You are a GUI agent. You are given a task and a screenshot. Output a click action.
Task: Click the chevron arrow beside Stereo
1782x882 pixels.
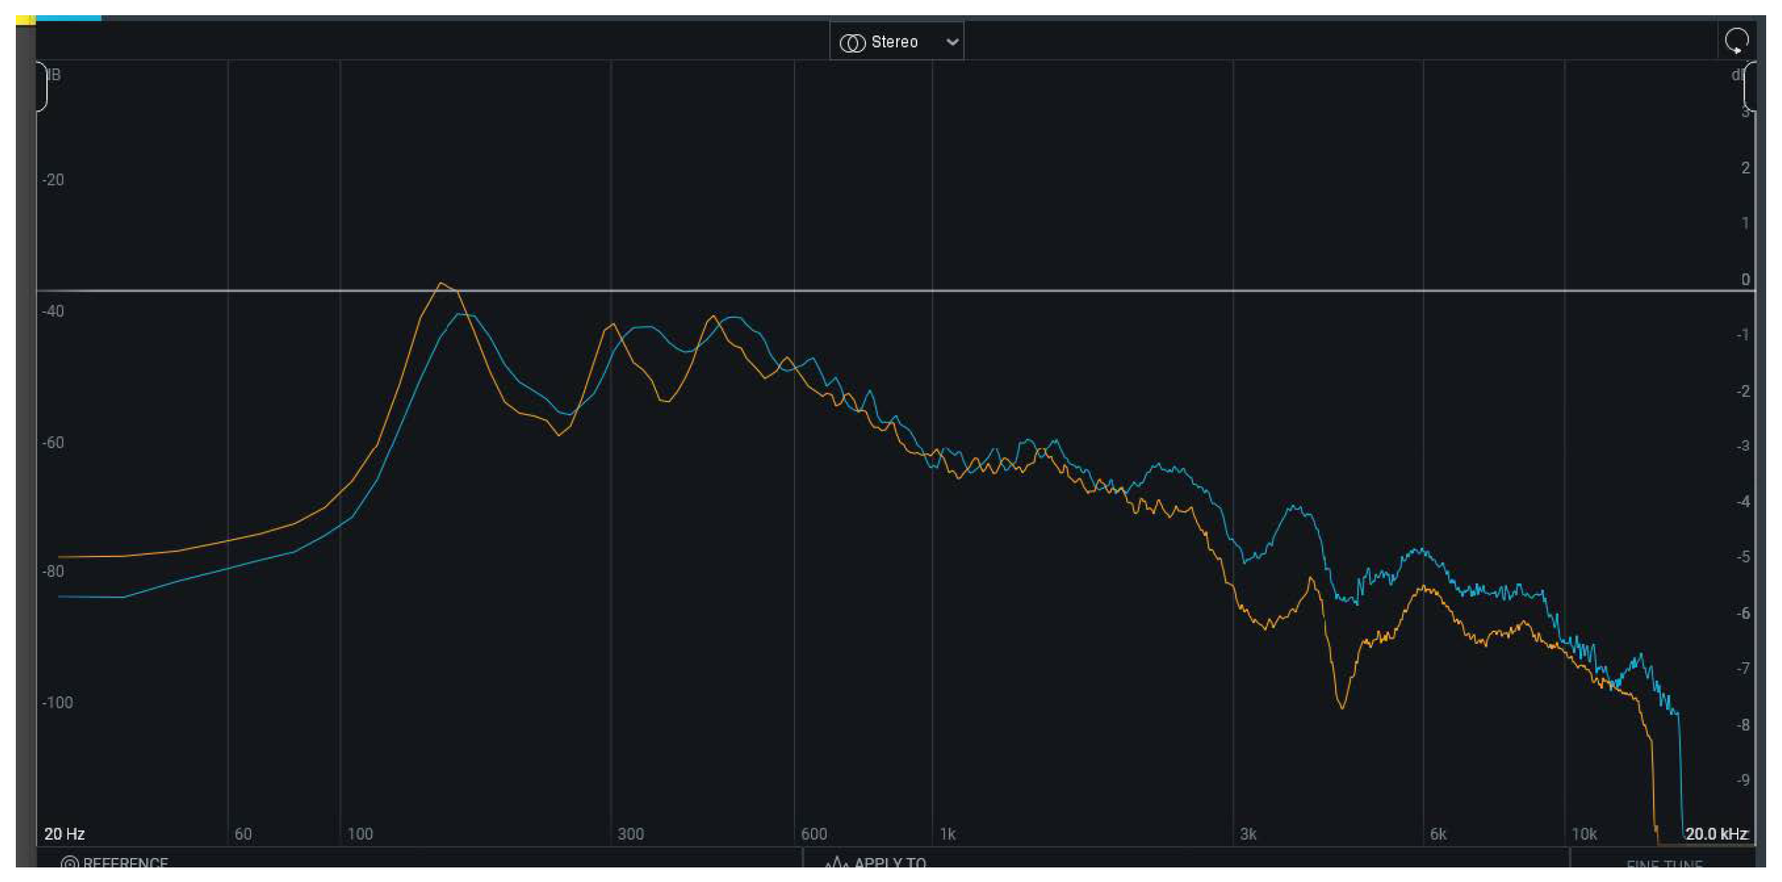952,42
